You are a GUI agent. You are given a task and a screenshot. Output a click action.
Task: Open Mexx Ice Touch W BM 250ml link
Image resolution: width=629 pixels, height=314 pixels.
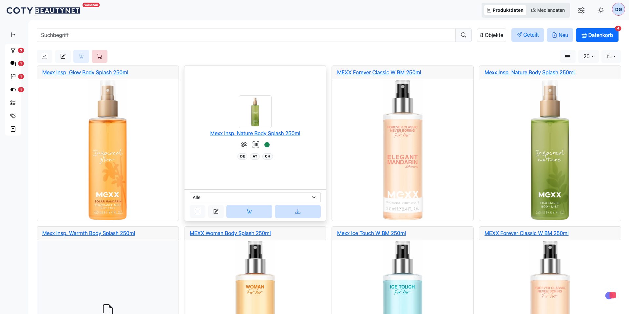click(372, 233)
